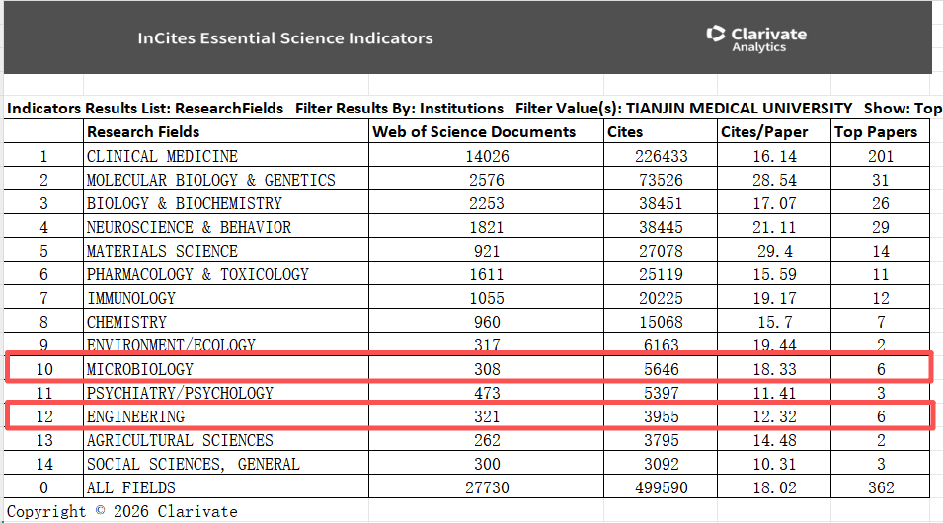The height and width of the screenshot is (523, 943).
Task: Click documents value 921
Action: point(487,251)
